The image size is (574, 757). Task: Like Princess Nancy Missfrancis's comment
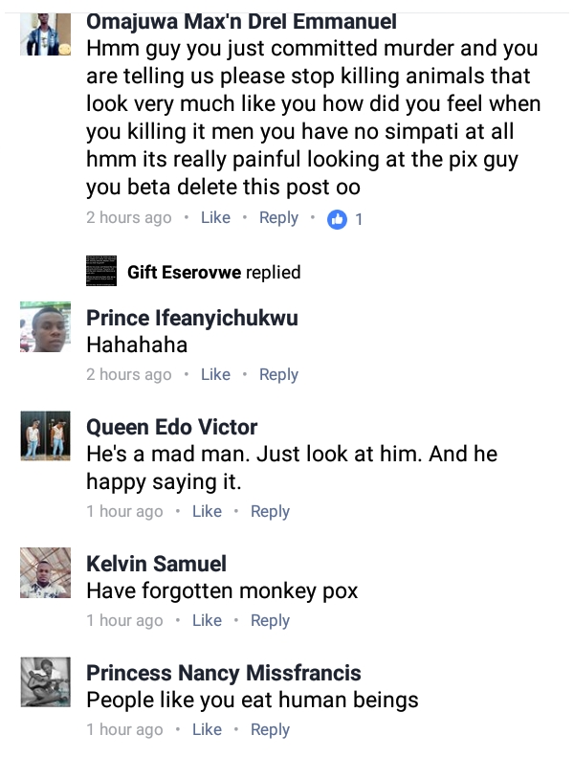207,729
